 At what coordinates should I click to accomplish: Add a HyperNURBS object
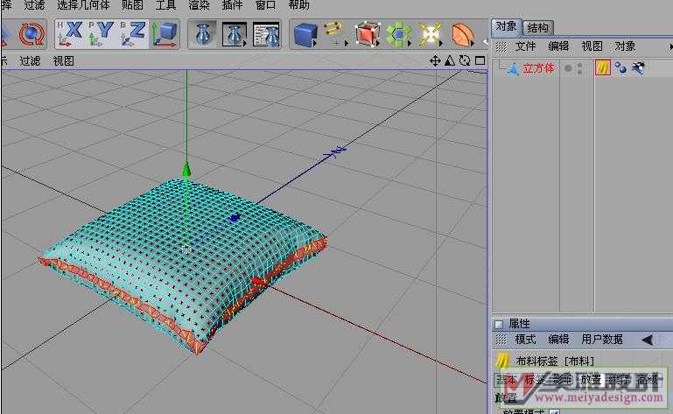(x=368, y=34)
